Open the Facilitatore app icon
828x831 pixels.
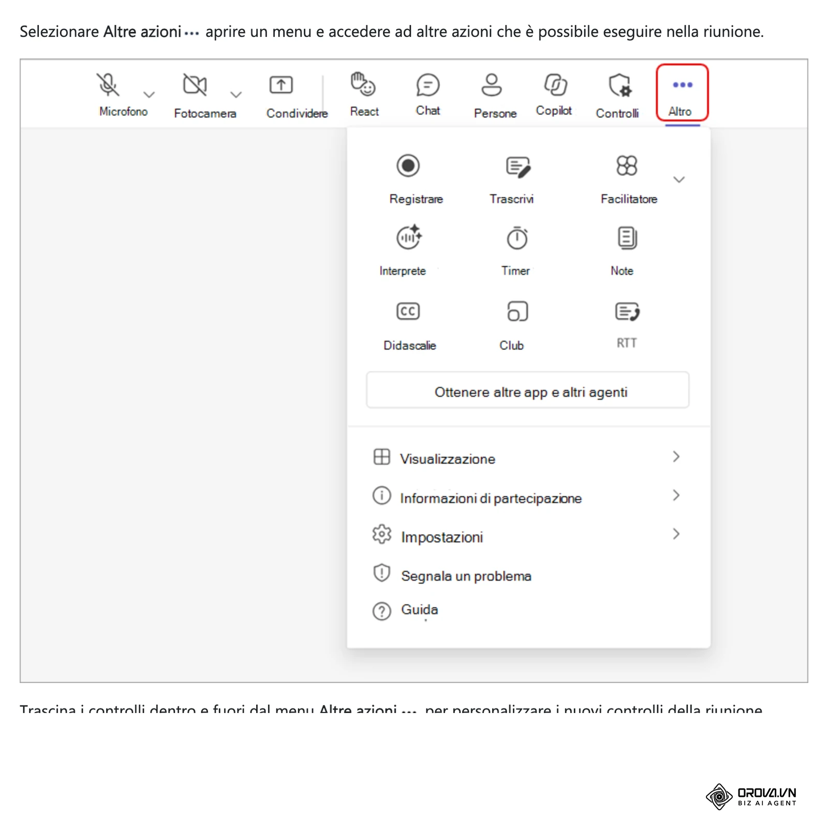click(627, 166)
